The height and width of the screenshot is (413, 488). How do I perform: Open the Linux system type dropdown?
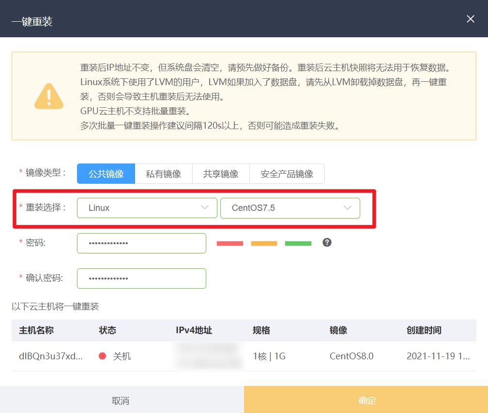tap(147, 208)
